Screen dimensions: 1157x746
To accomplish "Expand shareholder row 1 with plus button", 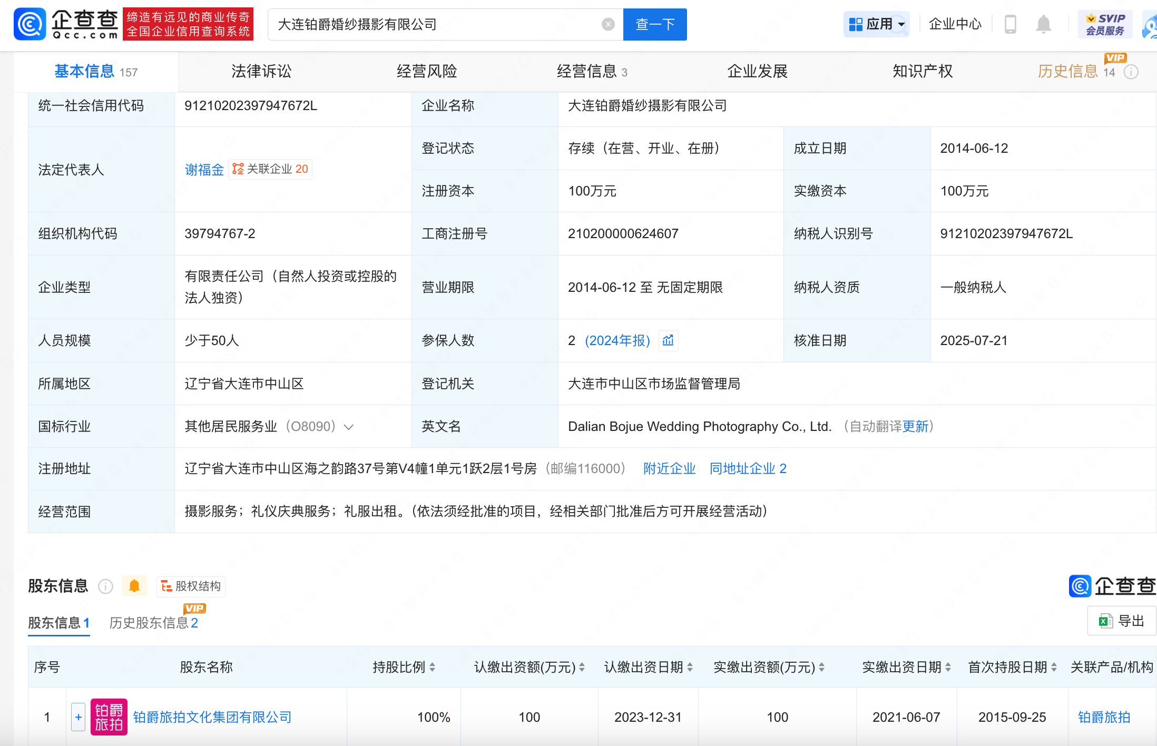I will [x=79, y=717].
